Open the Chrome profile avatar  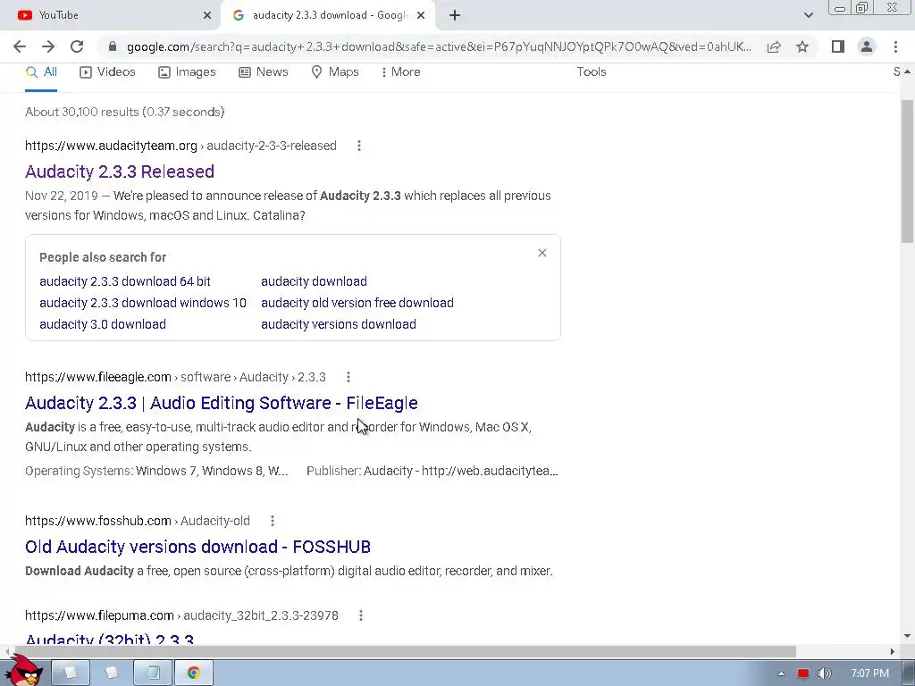point(867,46)
